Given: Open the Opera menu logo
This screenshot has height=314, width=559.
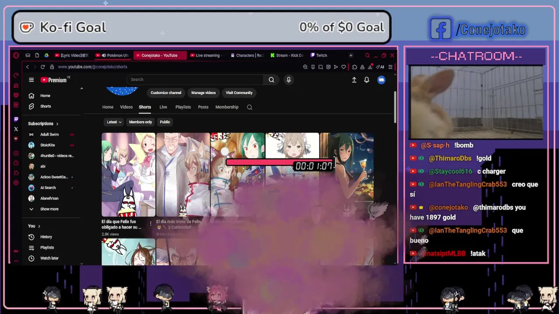Looking at the screenshot, I should (16, 55).
